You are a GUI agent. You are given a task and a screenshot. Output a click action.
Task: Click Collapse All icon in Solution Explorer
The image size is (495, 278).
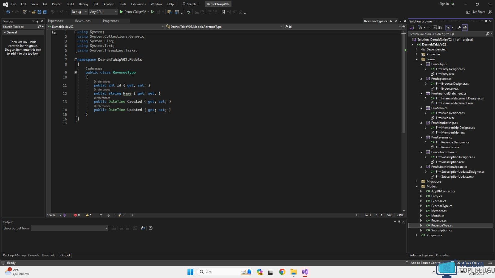(434, 27)
